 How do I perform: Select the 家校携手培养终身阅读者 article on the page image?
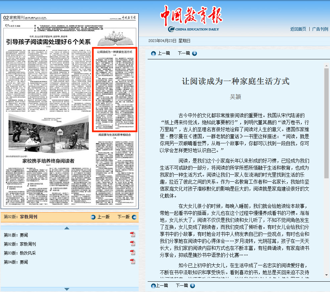[x=48, y=161]
